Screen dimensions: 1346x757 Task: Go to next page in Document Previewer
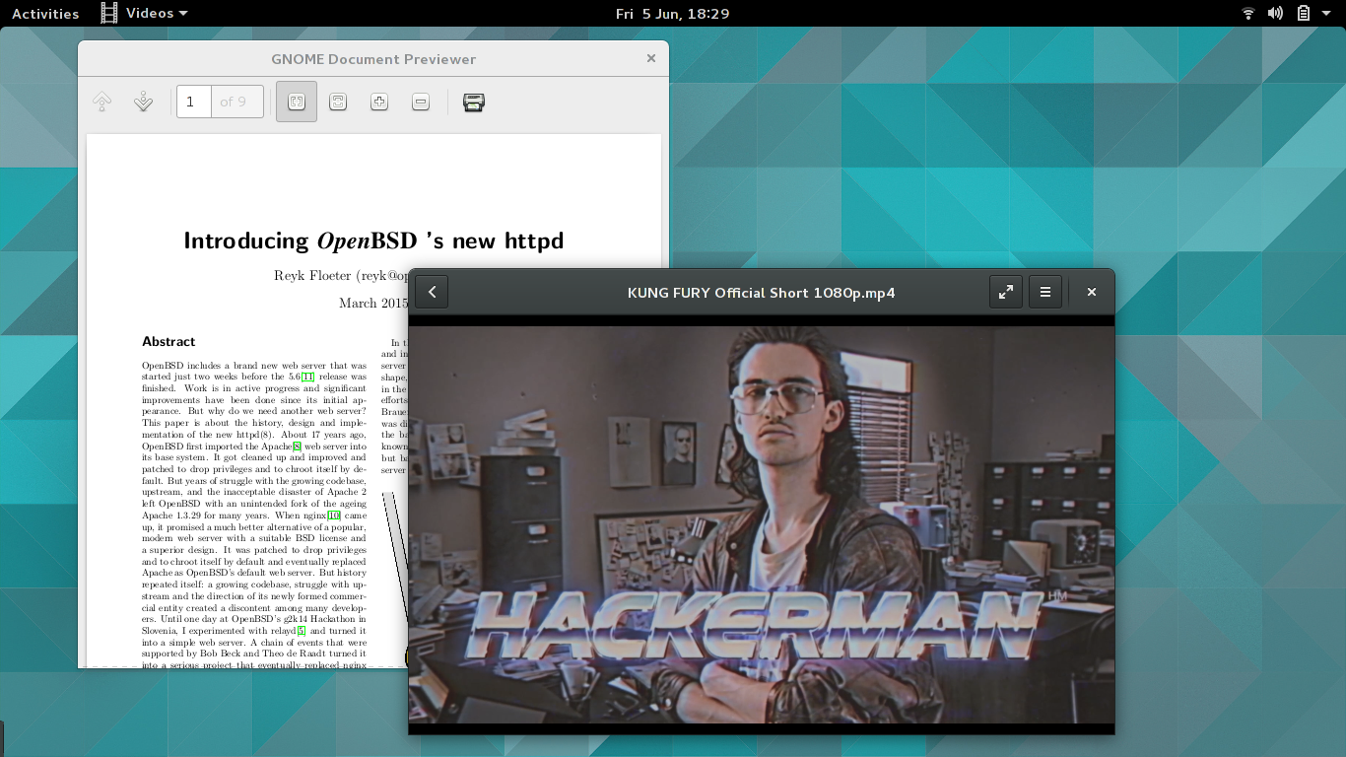[143, 102]
